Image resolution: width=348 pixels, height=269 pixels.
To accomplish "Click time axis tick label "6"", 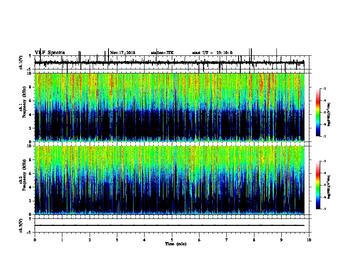I will click(199, 240).
